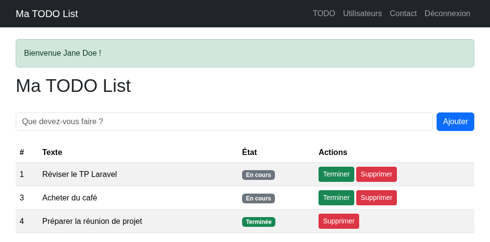
Task: Click Terminer for 'Acheter du café'
Action: point(336,198)
